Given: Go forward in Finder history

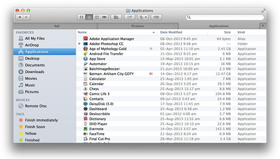Looking at the screenshot, I should point(27,17).
